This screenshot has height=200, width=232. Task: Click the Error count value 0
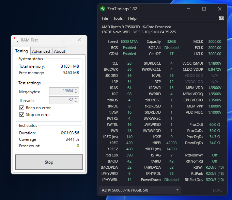[78, 146]
